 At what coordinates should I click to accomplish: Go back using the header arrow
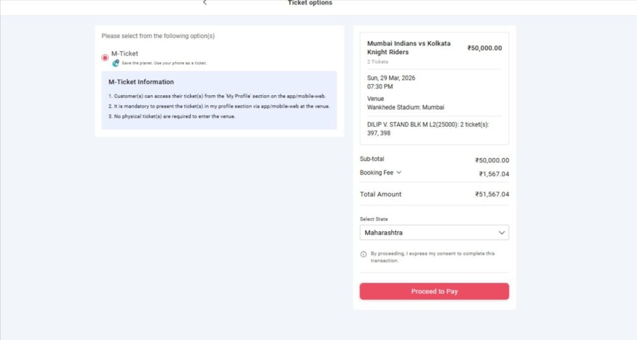[205, 2]
